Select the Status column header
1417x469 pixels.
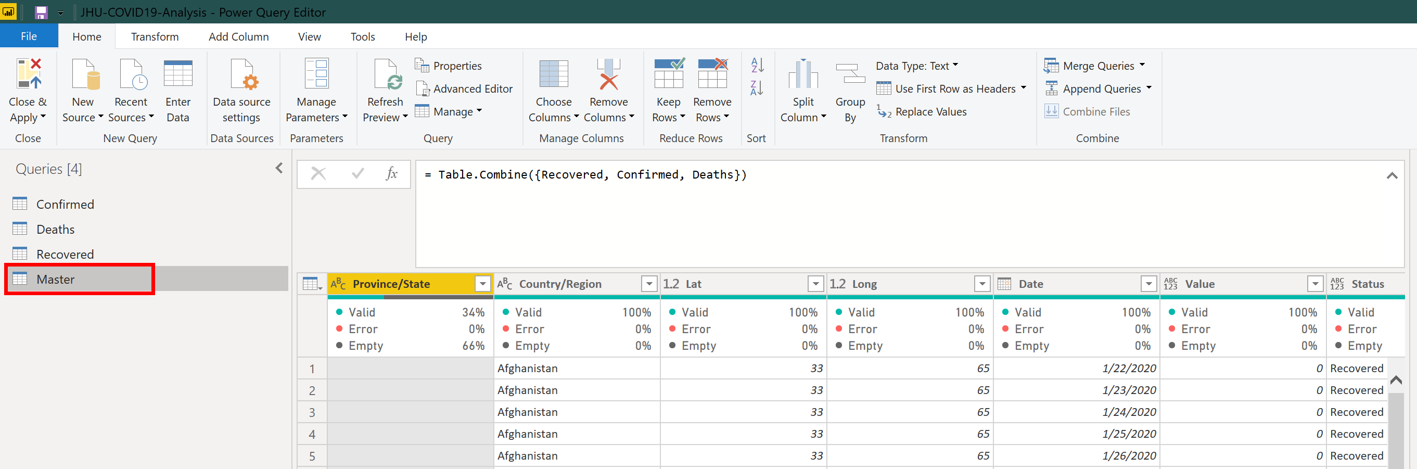coord(1365,284)
